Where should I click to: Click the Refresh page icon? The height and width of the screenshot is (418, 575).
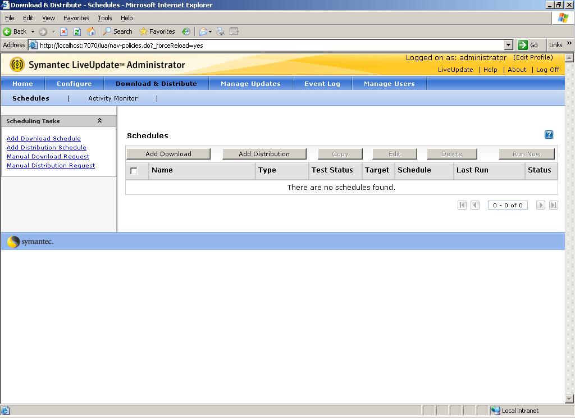(77, 31)
